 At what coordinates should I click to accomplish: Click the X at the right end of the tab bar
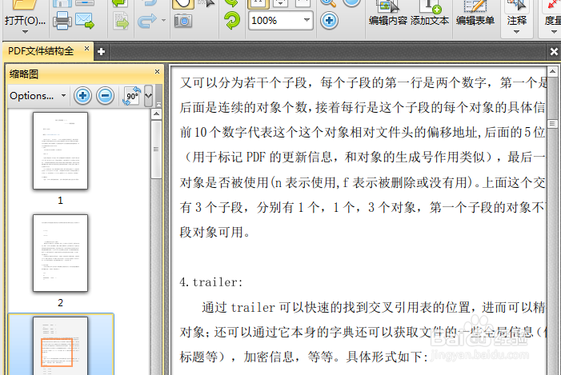[x=554, y=52]
